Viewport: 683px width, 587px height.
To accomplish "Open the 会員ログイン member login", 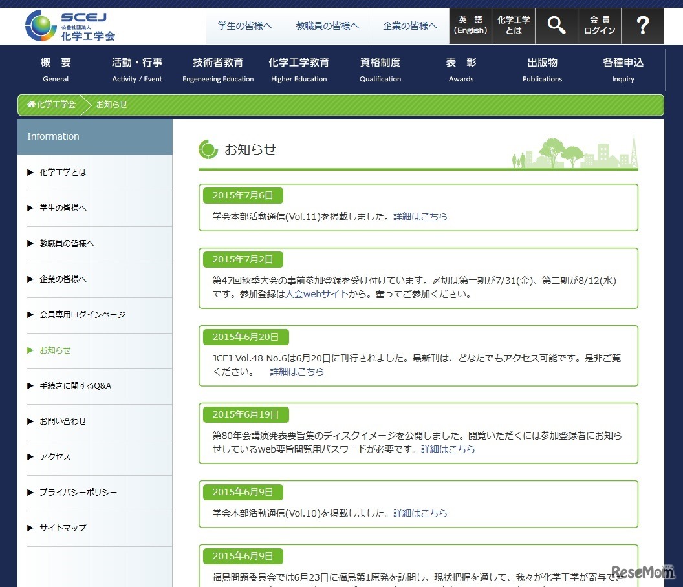I will (x=599, y=26).
